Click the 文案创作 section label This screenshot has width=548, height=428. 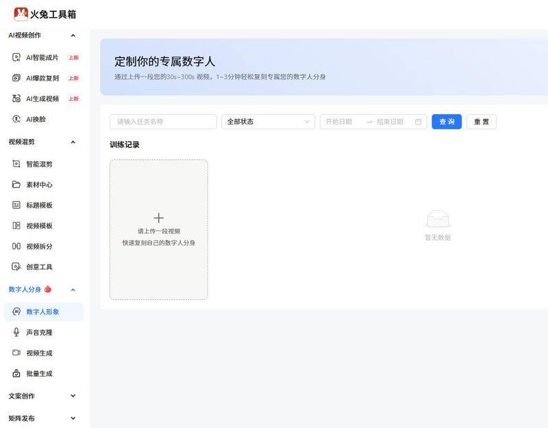22,396
